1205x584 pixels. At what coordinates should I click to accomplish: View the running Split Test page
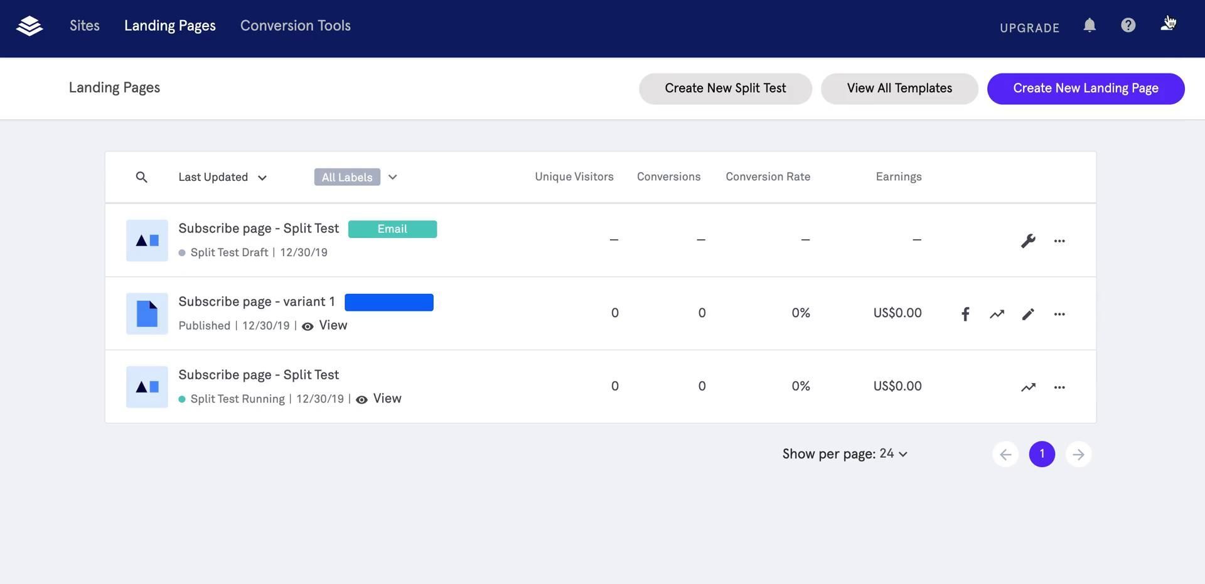point(386,399)
